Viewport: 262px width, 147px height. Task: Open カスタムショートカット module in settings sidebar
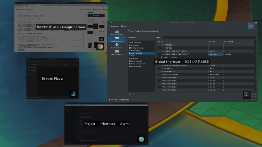(117, 53)
